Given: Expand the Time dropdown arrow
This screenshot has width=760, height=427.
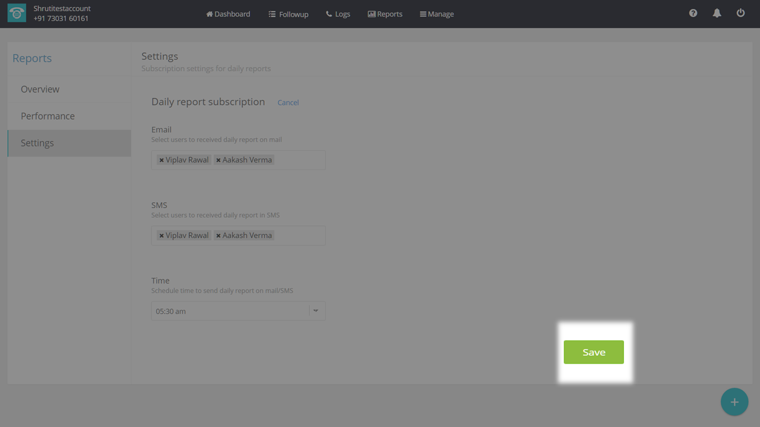Looking at the screenshot, I should click(316, 311).
